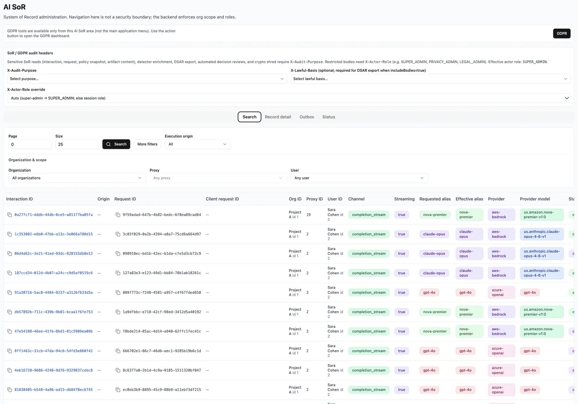This screenshot has width=578, height=404.
Task: Switch to the Record detail tab
Action: (x=278, y=117)
